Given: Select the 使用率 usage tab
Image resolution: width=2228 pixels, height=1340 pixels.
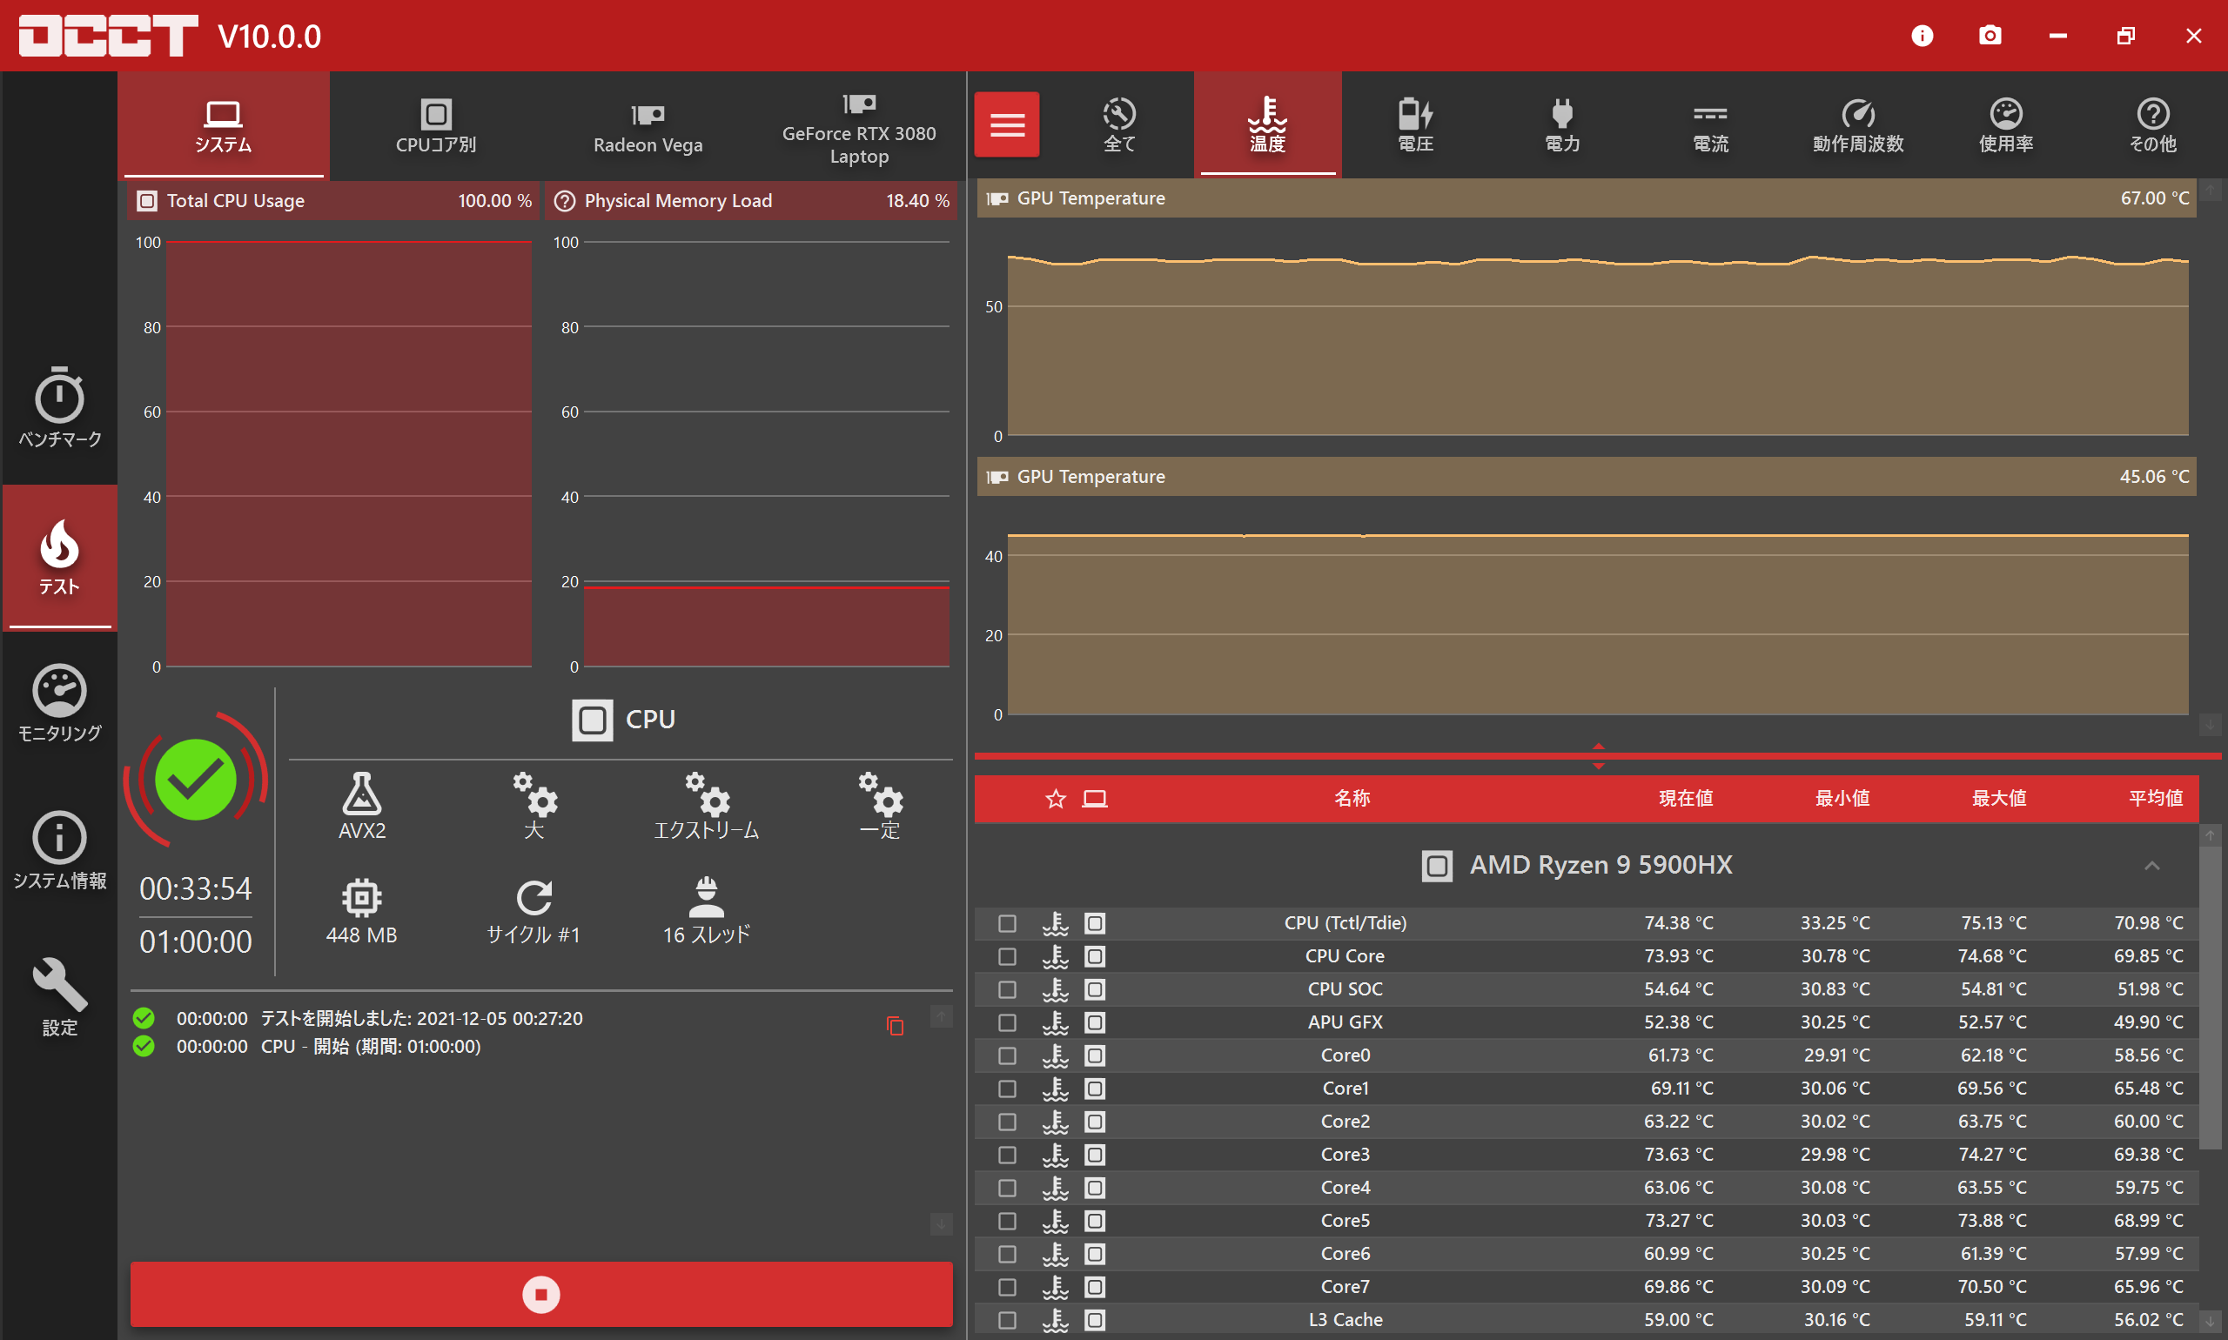Looking at the screenshot, I should (2006, 124).
